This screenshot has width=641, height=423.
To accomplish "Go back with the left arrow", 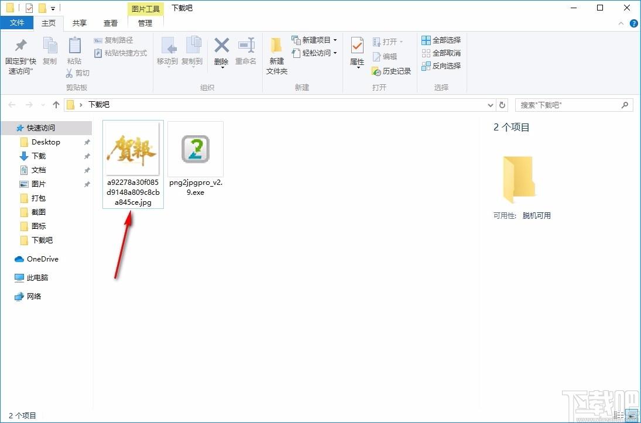I will coord(12,105).
